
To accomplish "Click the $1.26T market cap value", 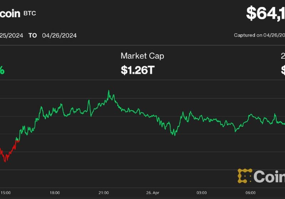I will [x=138, y=70].
